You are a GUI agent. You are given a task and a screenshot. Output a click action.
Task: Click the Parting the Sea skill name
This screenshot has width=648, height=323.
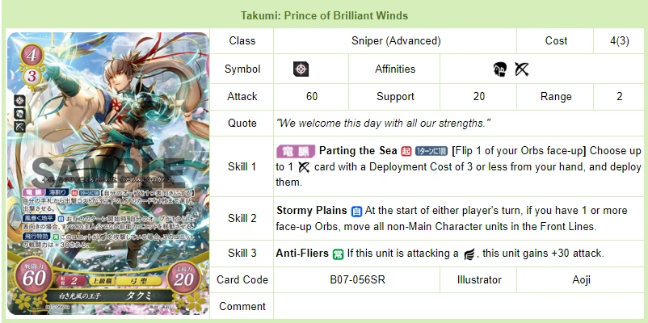coord(358,151)
